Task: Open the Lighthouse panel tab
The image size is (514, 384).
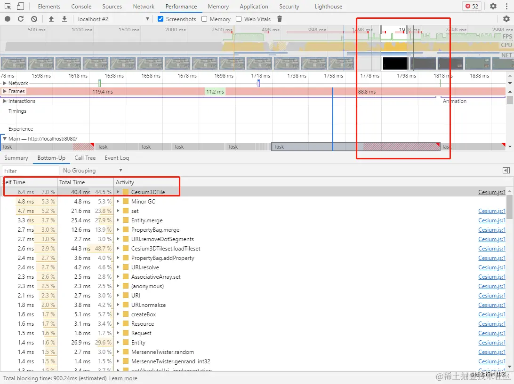Action: click(x=328, y=6)
